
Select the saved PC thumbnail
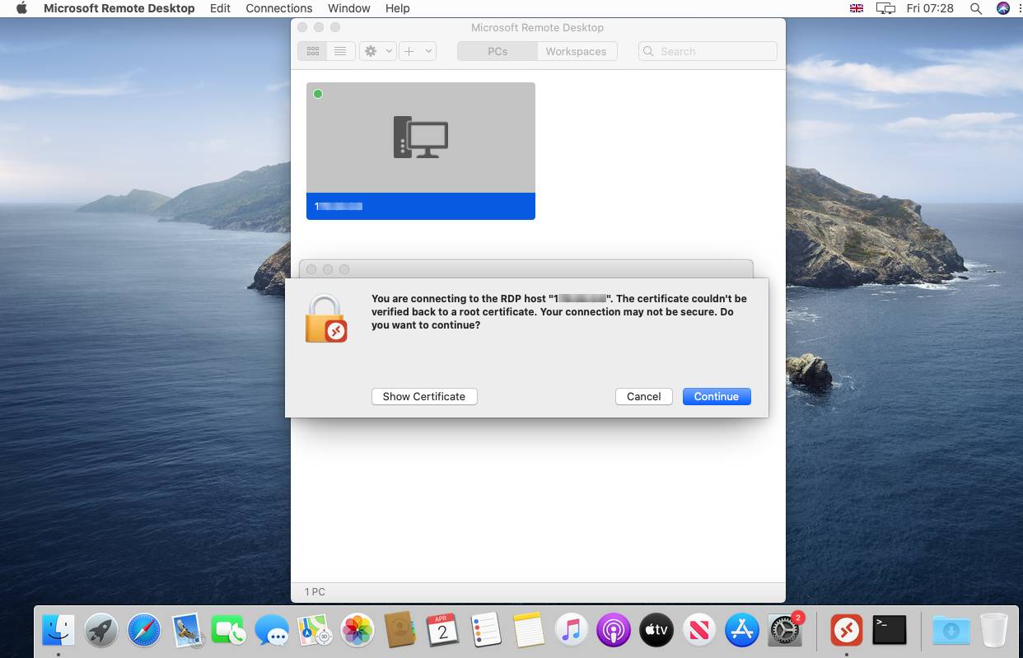[x=421, y=151]
